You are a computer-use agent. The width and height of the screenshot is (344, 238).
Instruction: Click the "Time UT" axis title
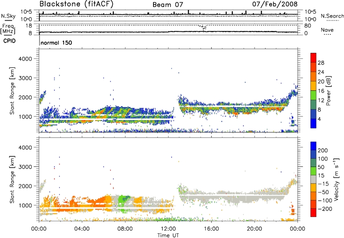pyautogui.click(x=168, y=235)
